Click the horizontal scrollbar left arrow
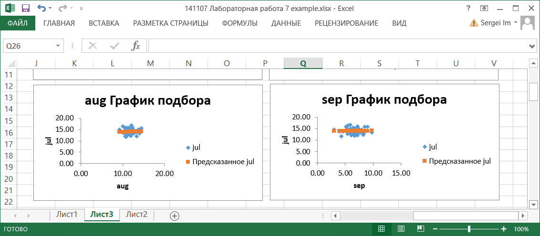Image resolution: width=540 pixels, height=236 pixels. [x=335, y=216]
